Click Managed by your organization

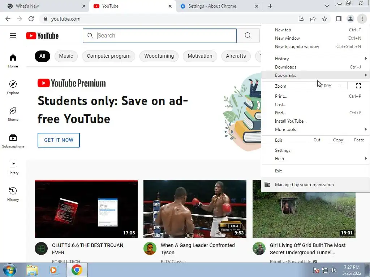(315, 185)
